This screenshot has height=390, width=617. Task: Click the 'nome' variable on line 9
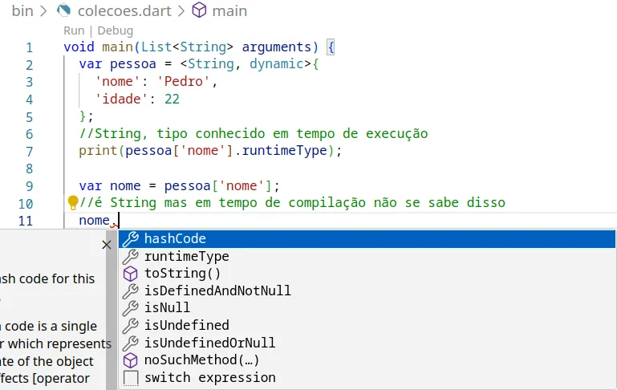click(125, 185)
